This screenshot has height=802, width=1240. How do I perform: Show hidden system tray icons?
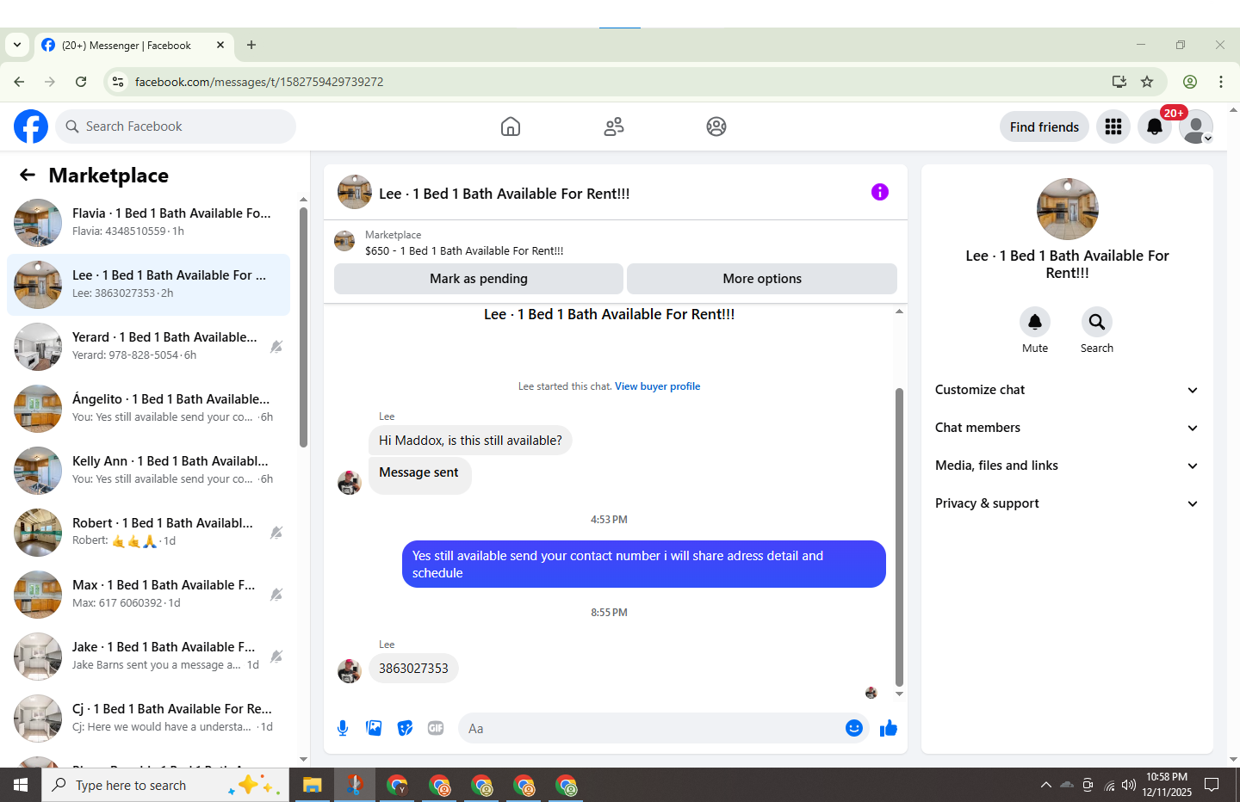pyautogui.click(x=1045, y=785)
